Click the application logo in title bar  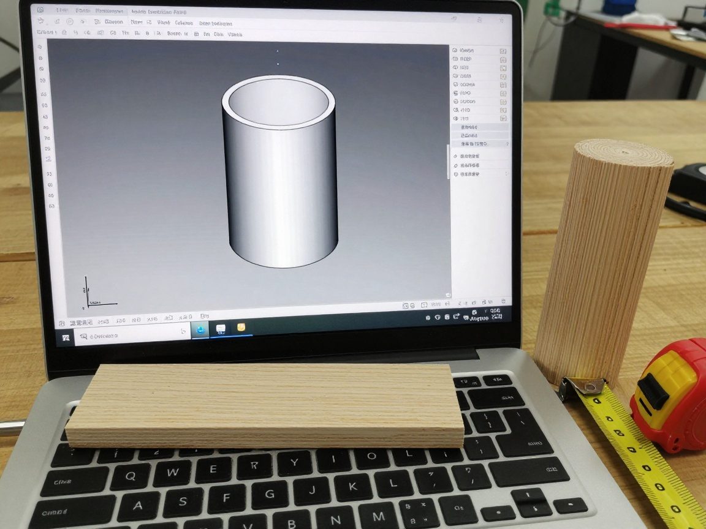40,10
